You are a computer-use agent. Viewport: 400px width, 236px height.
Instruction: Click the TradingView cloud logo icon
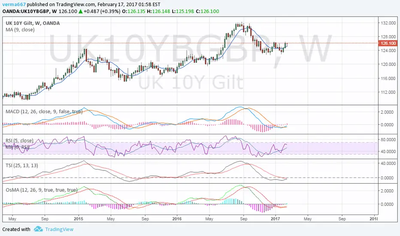pos(38,229)
